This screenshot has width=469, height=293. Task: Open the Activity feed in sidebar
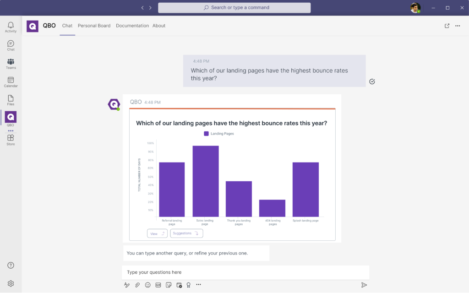point(11,27)
